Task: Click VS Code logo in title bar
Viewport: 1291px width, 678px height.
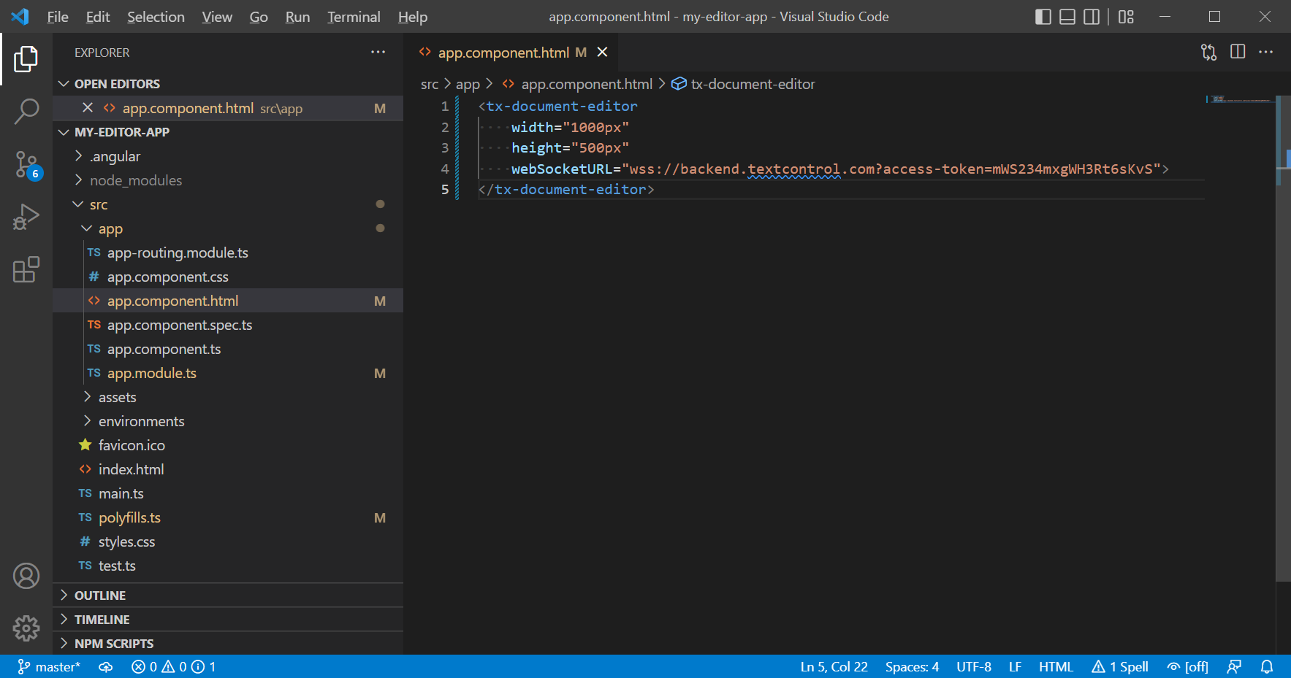Action: point(20,17)
